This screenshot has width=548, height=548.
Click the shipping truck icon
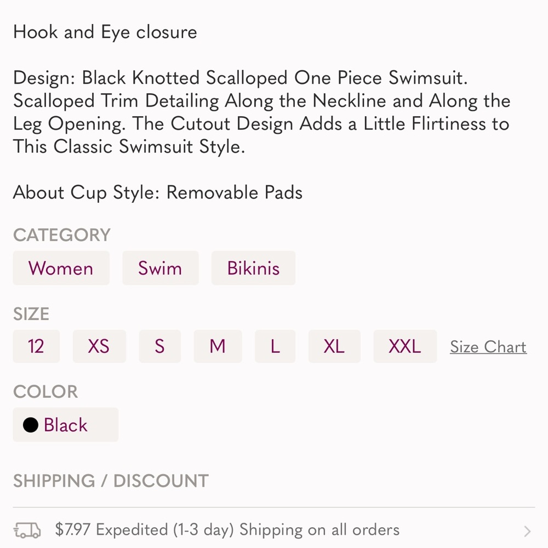point(27,530)
